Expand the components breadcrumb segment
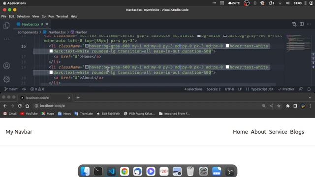The height and width of the screenshot is (177, 315). (x=28, y=32)
